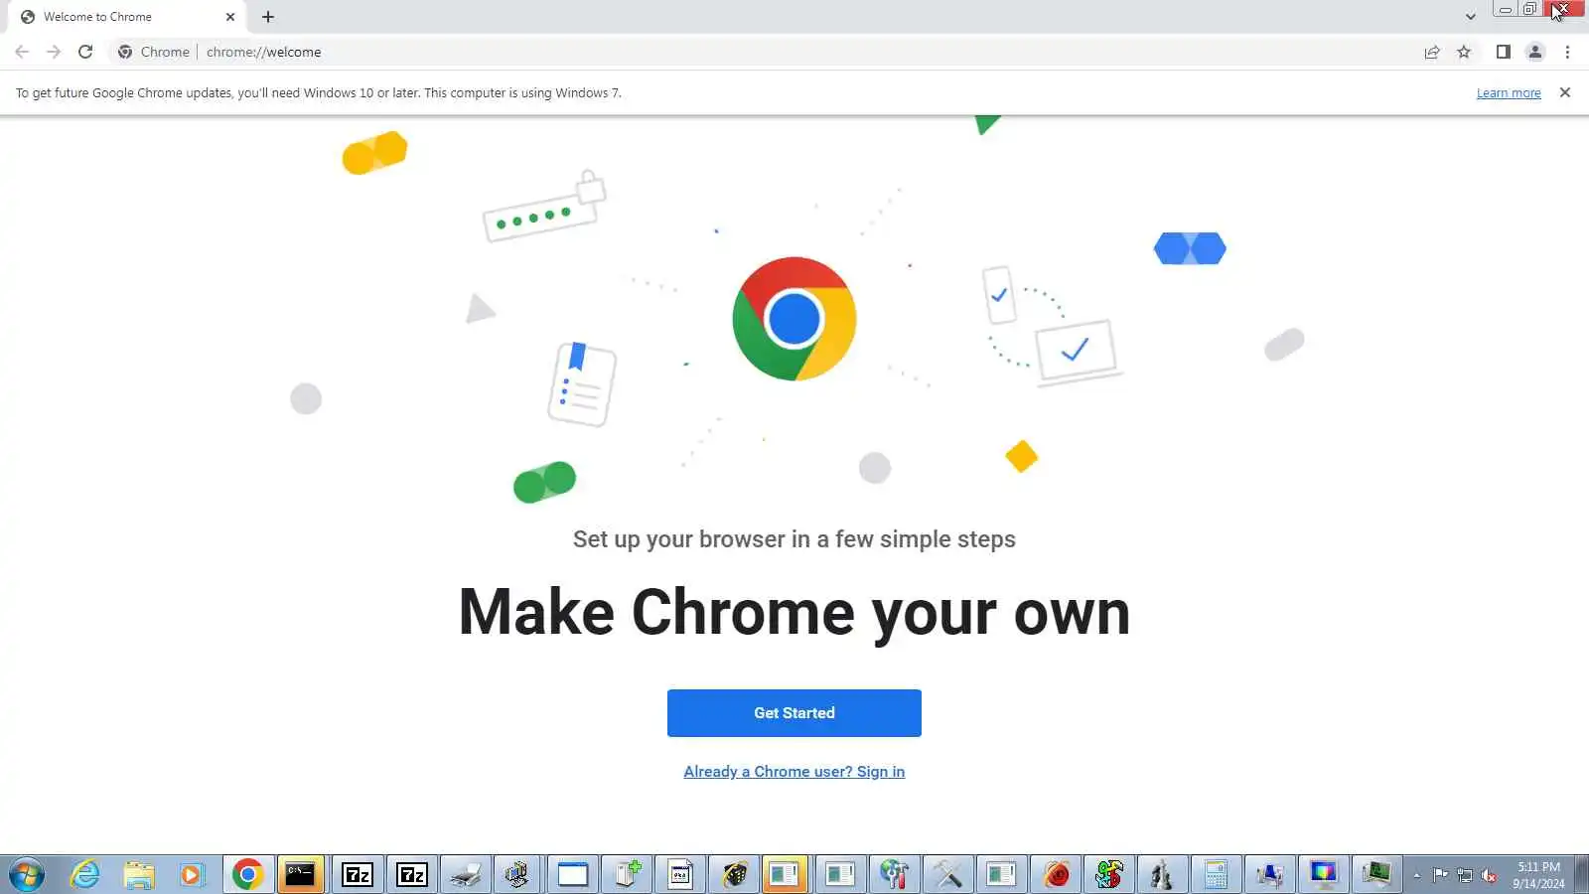Image resolution: width=1589 pixels, height=894 pixels.
Task: Open the profile avatar button
Action: click(1535, 52)
